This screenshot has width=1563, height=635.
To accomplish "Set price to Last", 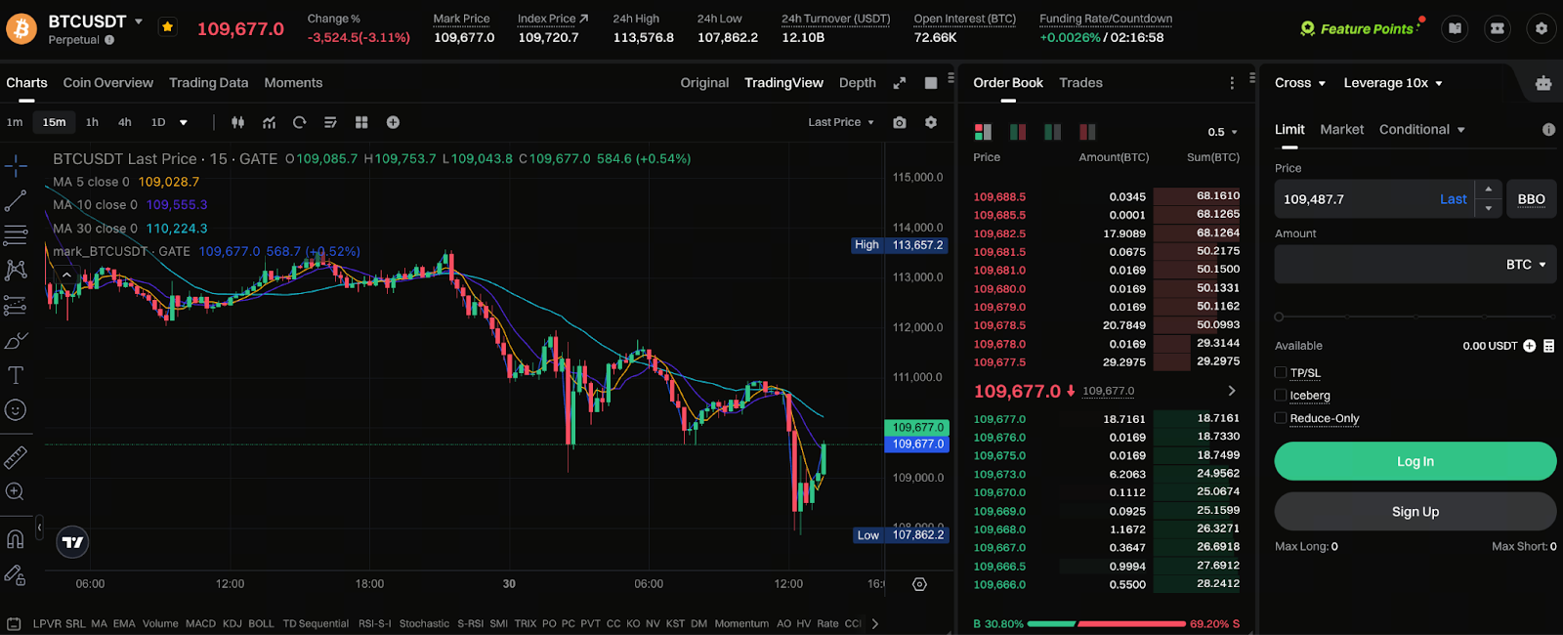I will 1453,199.
